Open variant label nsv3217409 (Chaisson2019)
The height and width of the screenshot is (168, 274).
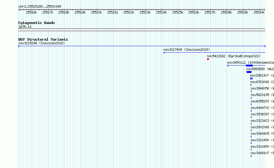click(187, 50)
